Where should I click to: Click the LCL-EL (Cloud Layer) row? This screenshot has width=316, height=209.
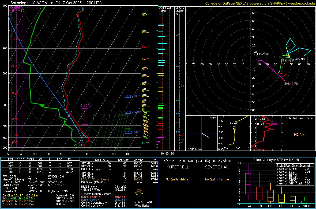point(119,179)
